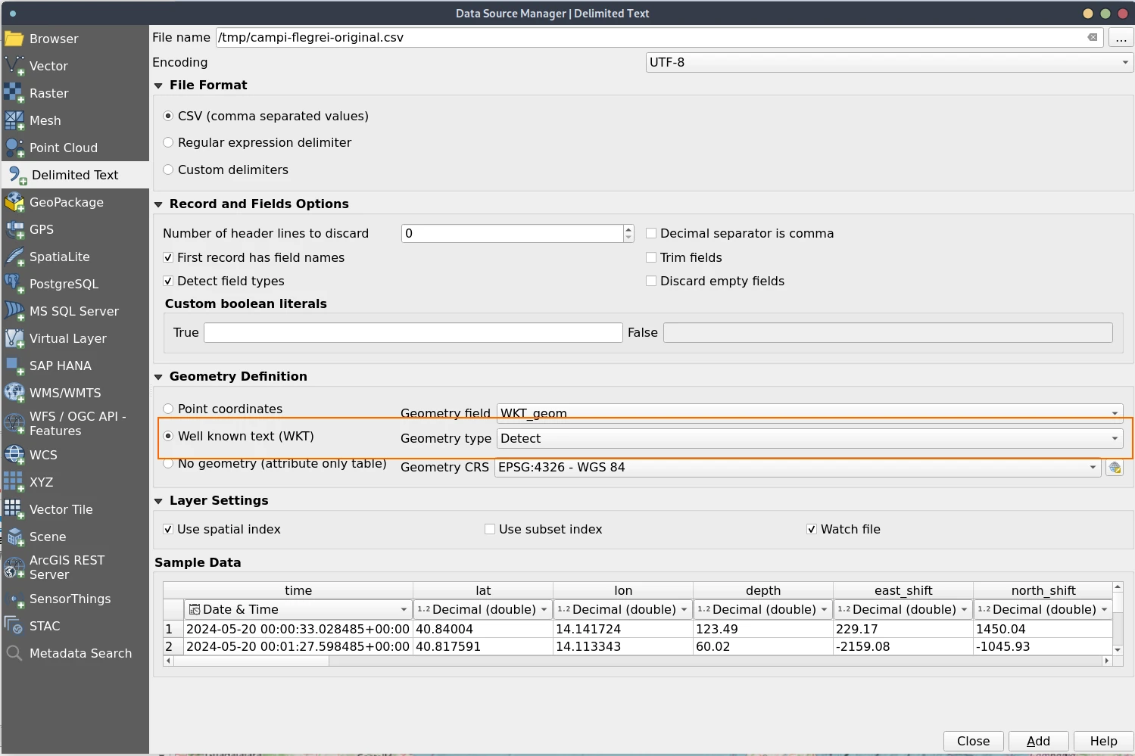
Task: Browse for file with the ... button
Action: pyautogui.click(x=1121, y=38)
